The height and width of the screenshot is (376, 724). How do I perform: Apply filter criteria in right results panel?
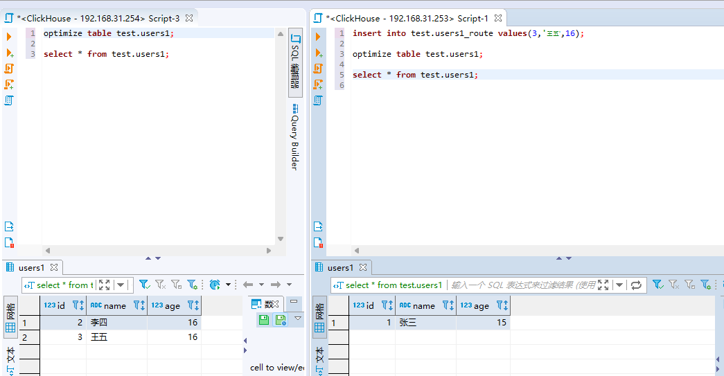657,285
